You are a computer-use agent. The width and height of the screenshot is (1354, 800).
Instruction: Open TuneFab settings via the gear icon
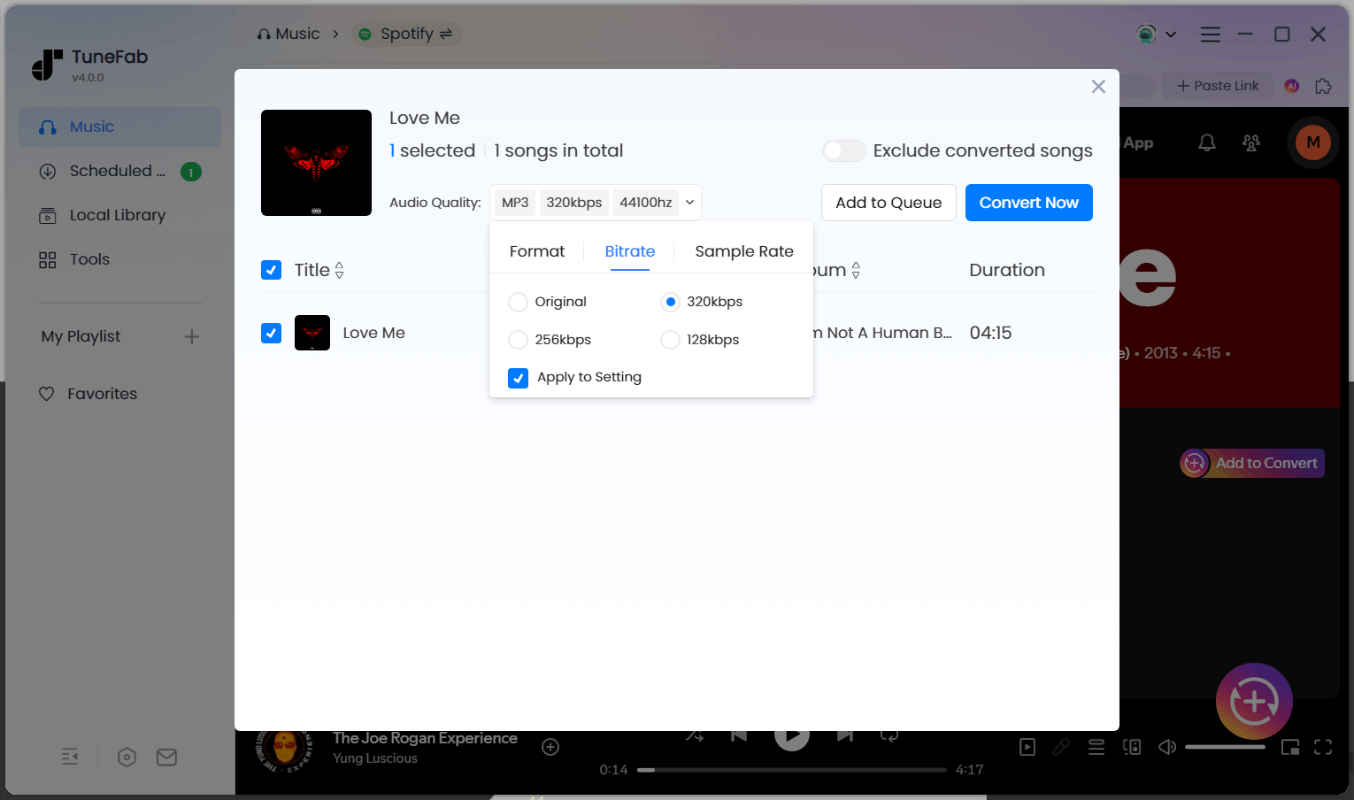pyautogui.click(x=127, y=757)
